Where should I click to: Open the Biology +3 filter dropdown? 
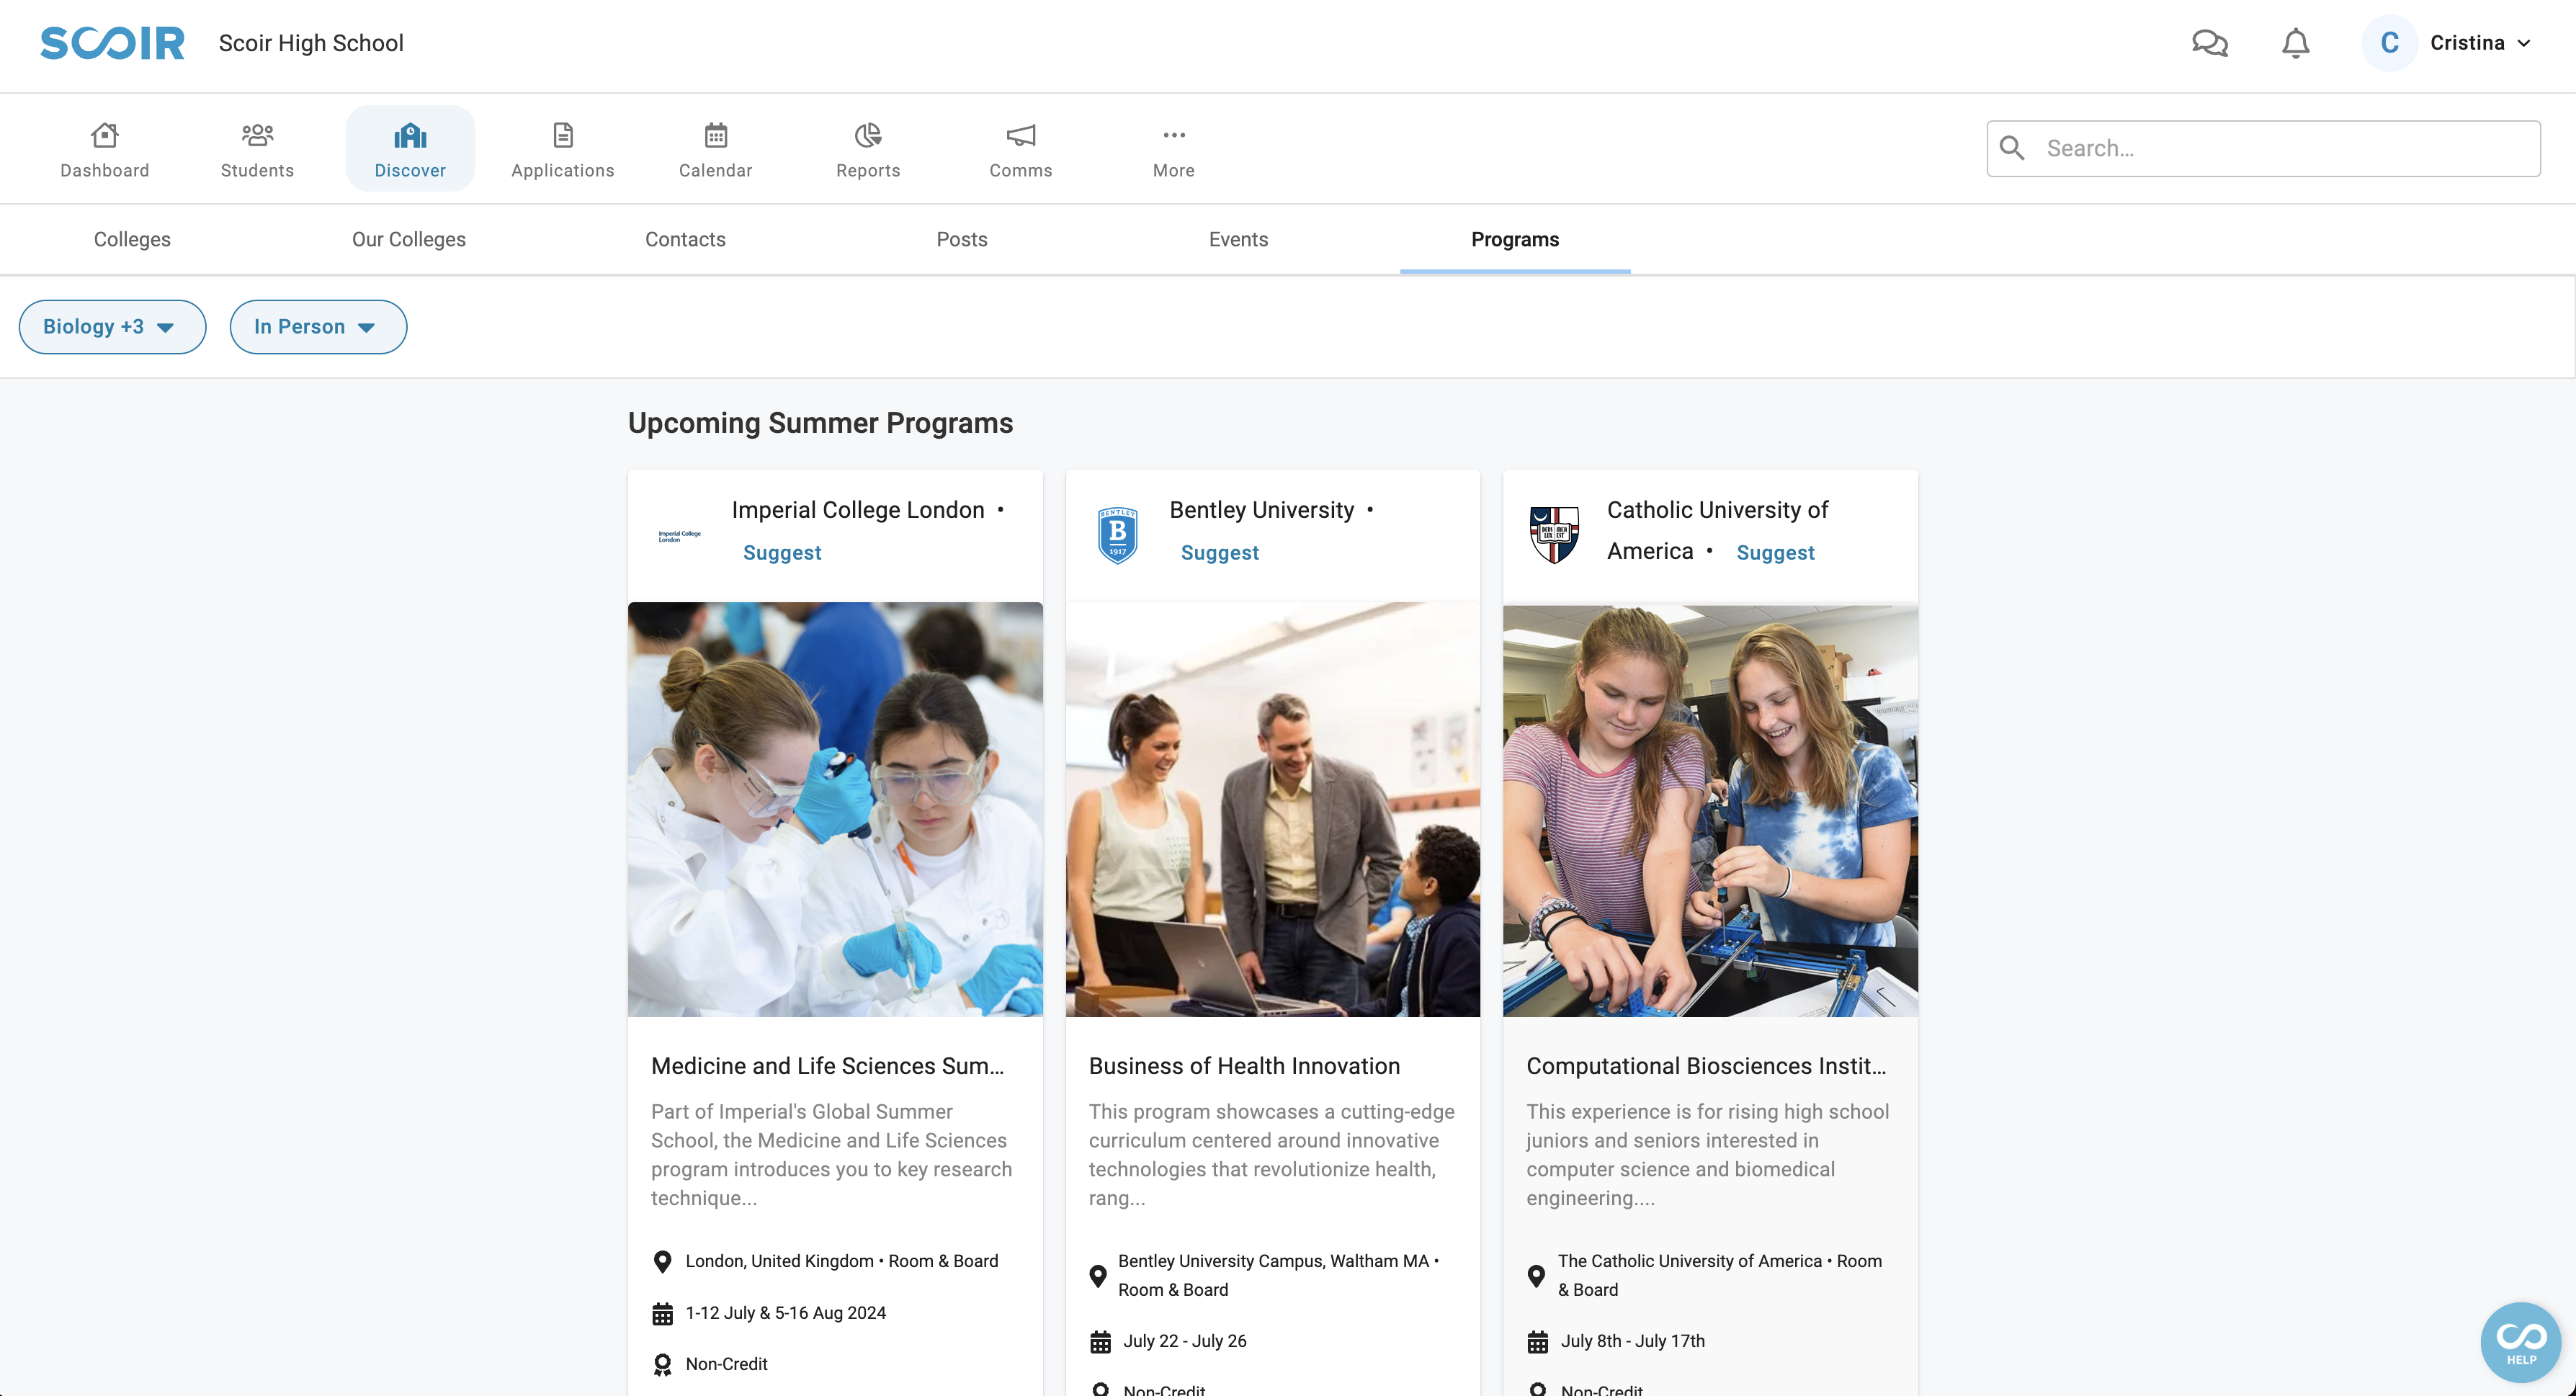tap(112, 327)
